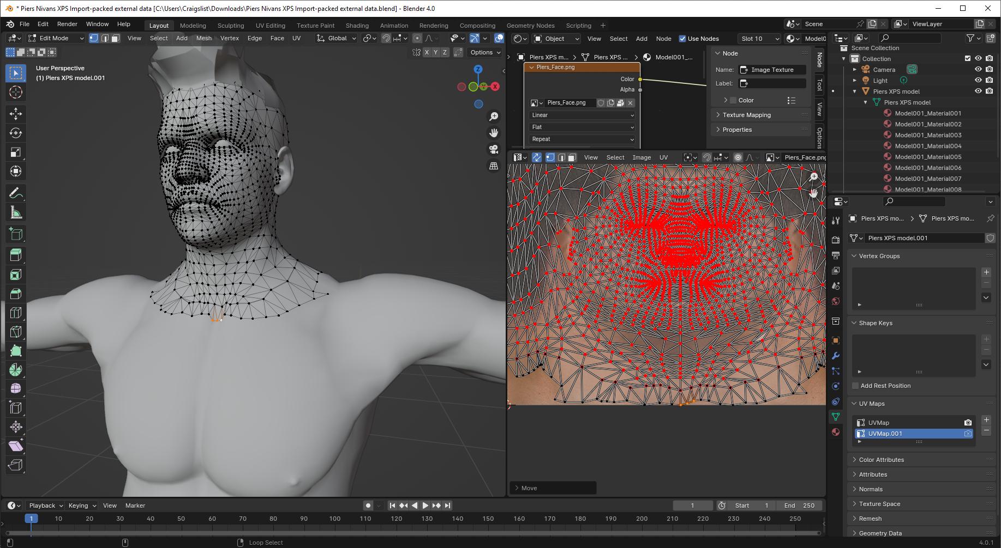Toggle UV sync selection in UV editor

(537, 157)
